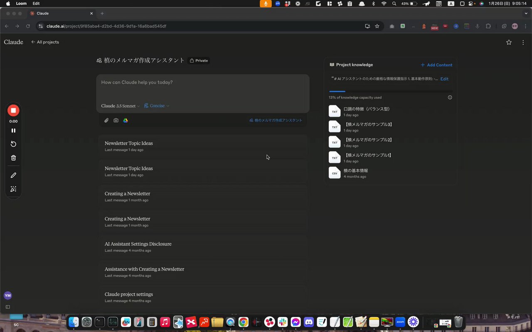This screenshot has width=532, height=332.
Task: Open the Loom menu in menu bar
Action: pyautogui.click(x=21, y=3)
